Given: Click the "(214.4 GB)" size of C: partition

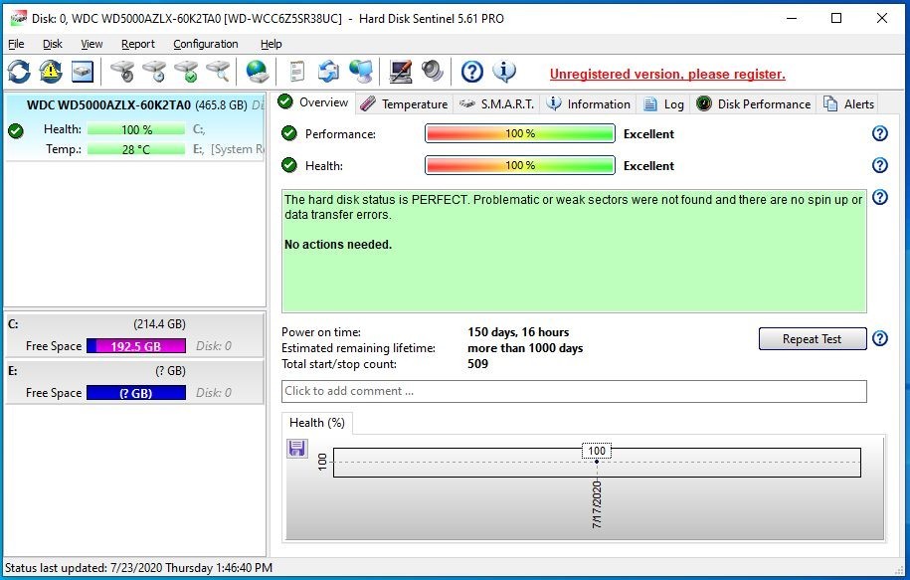Looking at the screenshot, I should tap(159, 324).
